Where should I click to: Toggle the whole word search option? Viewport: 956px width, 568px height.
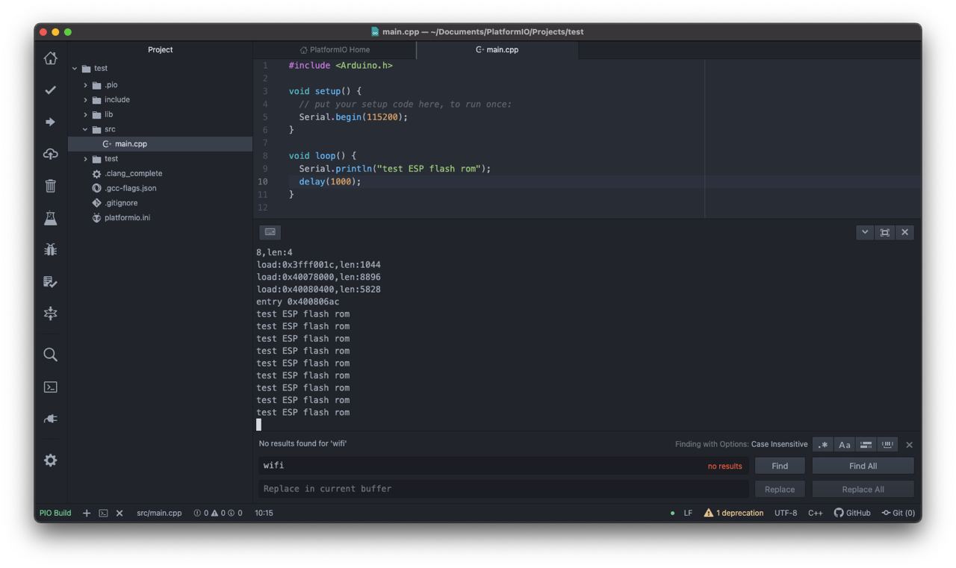tap(887, 445)
